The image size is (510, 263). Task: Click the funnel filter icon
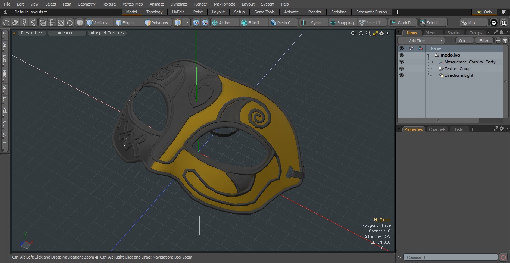click(505, 41)
